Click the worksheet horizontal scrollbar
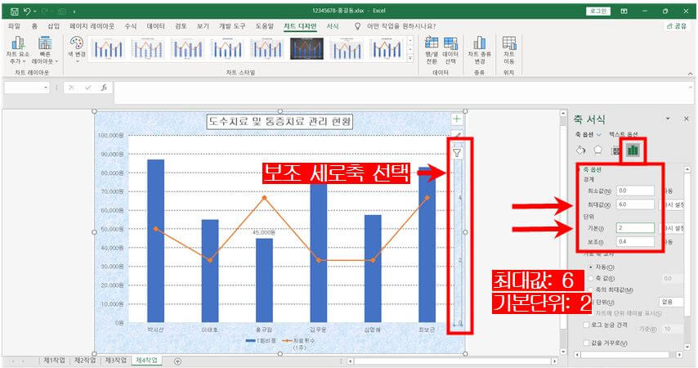 (x=452, y=361)
